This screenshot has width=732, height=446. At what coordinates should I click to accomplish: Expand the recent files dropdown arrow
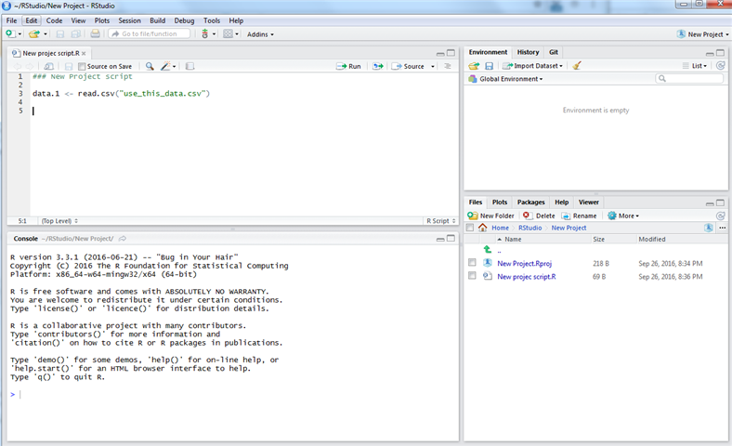pos(46,34)
